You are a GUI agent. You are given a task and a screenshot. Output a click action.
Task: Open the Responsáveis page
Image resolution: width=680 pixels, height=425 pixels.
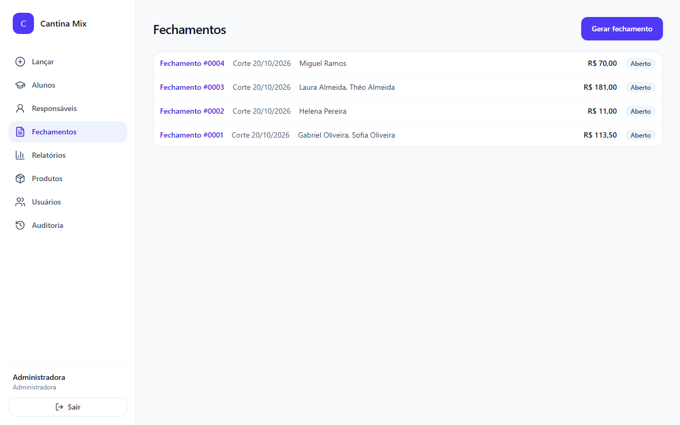[x=67, y=108]
